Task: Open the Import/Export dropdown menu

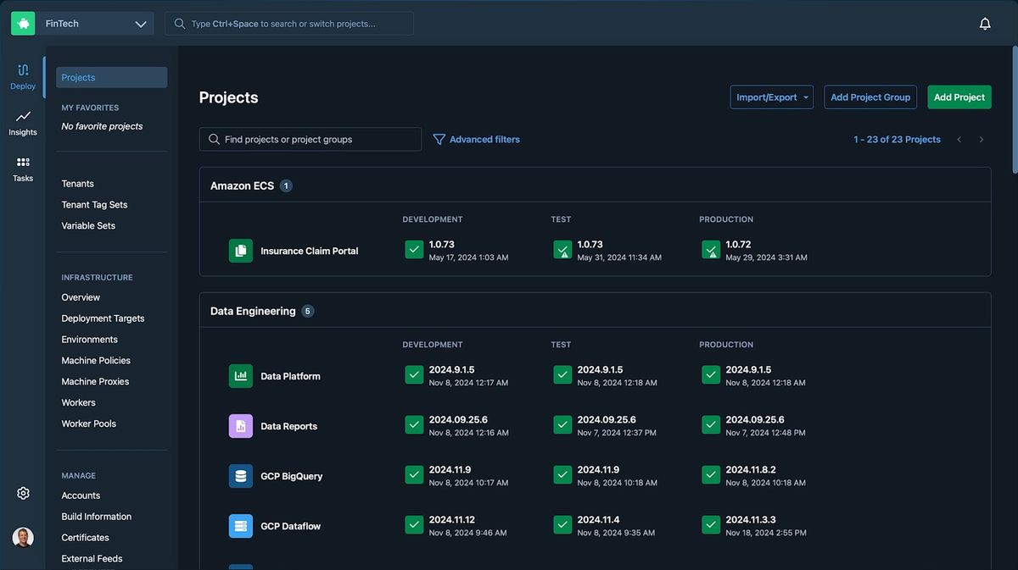Action: coord(771,97)
